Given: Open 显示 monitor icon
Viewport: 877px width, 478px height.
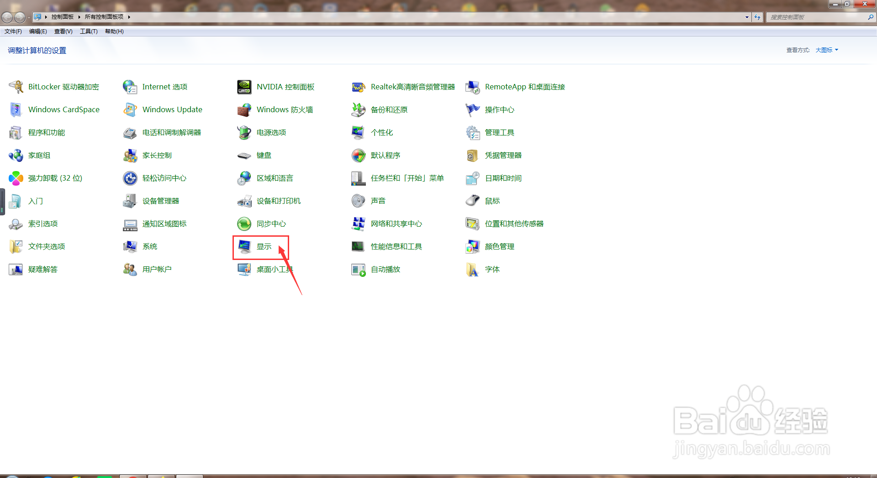Looking at the screenshot, I should [244, 246].
